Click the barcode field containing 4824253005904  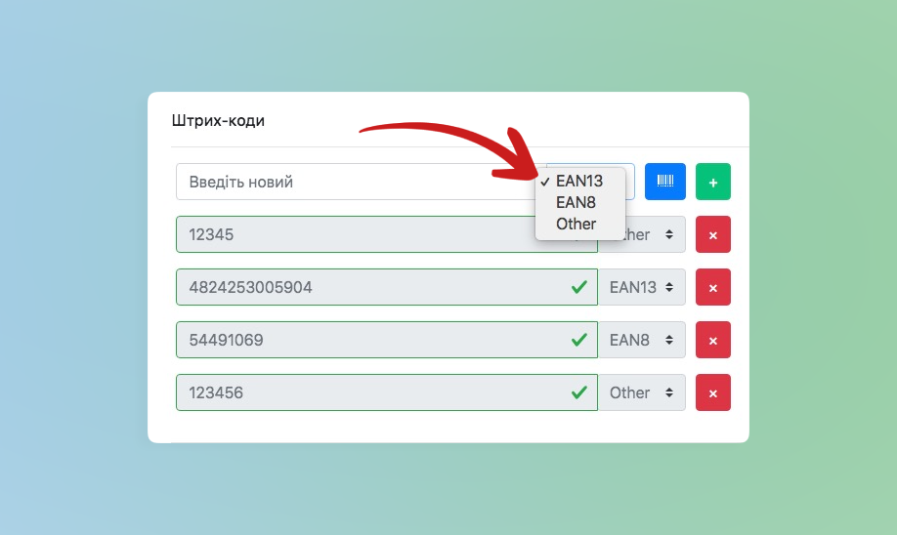pos(371,287)
